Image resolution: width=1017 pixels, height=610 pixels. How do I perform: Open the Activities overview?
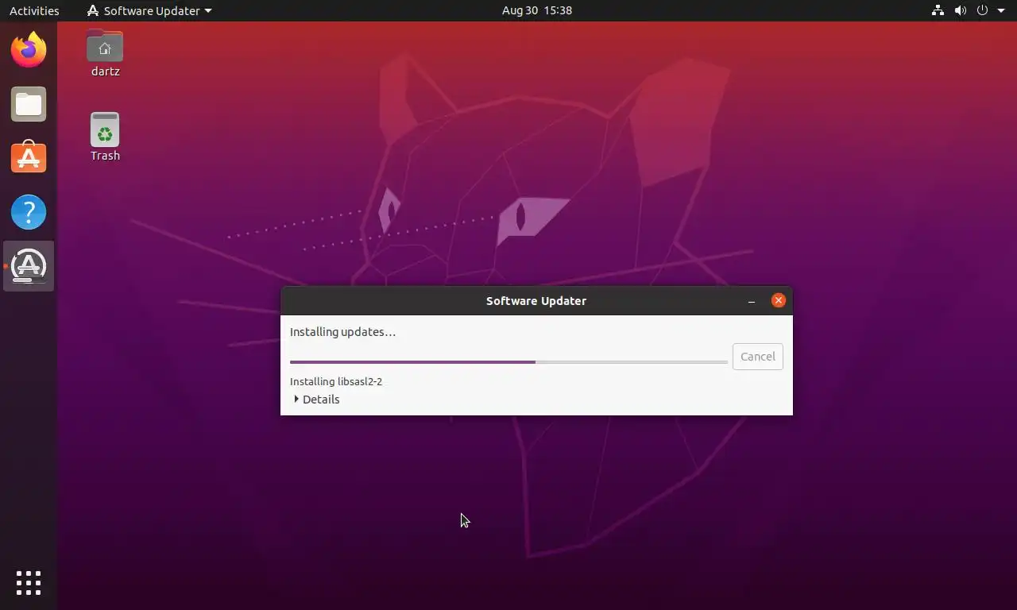pyautogui.click(x=34, y=10)
